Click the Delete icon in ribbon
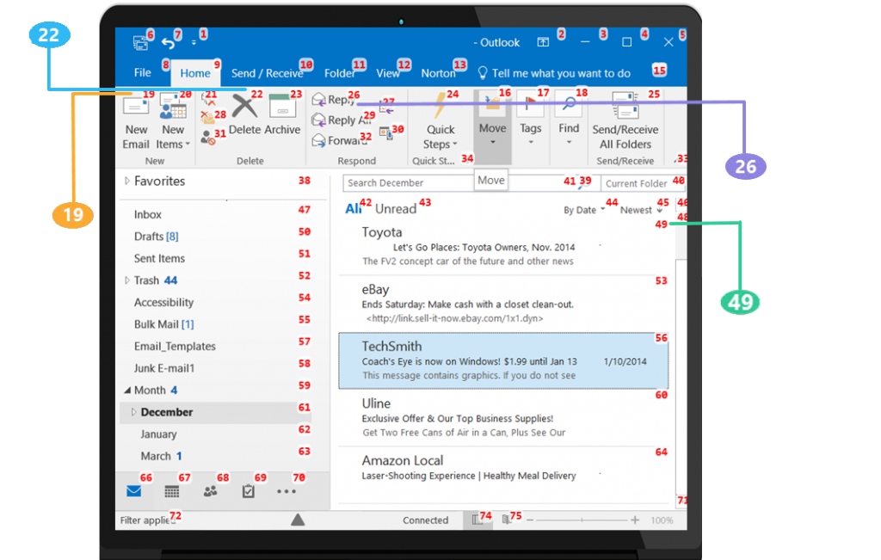Screen dimensions: 881x560 click(244, 108)
